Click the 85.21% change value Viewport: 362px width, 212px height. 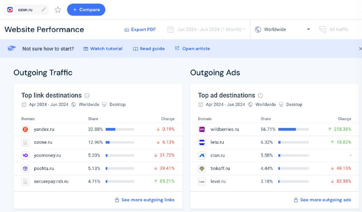(167, 181)
